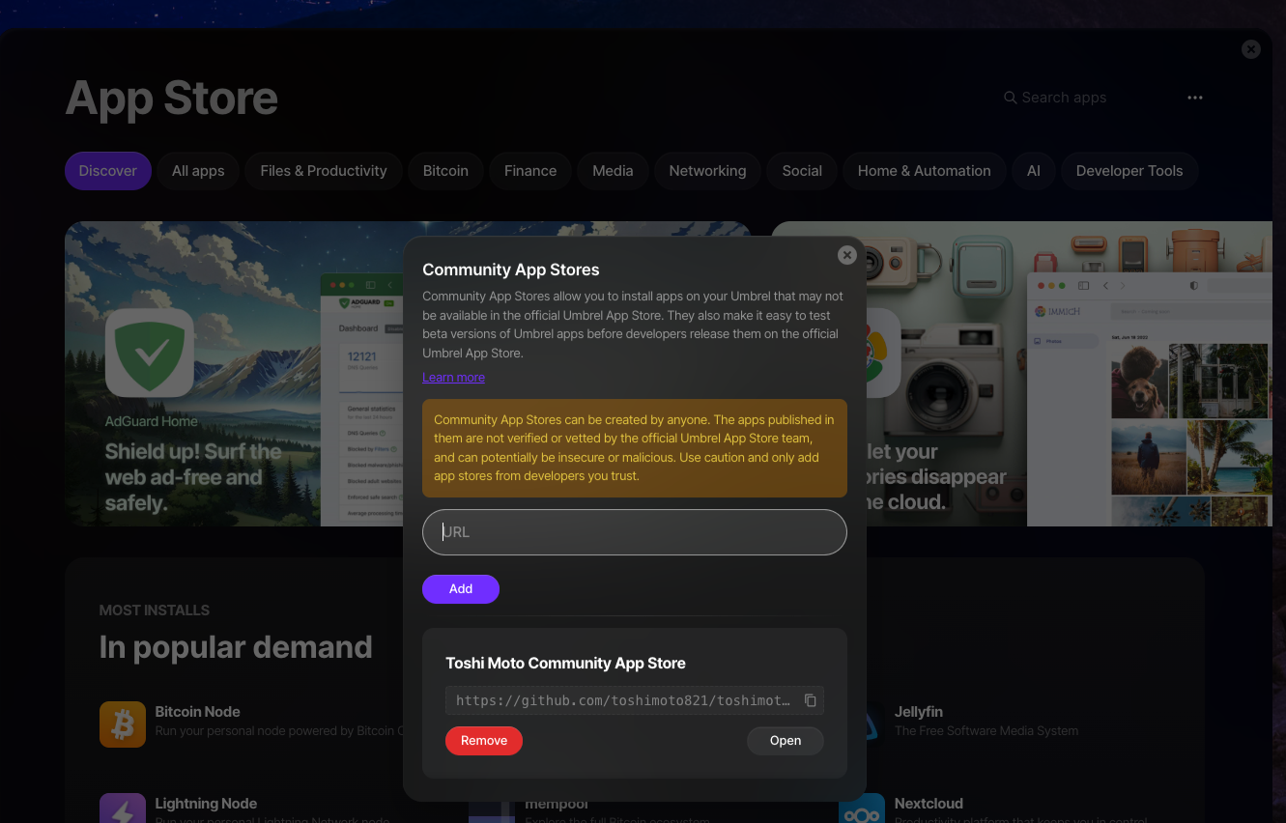
Task: Dismiss the App Store overlay
Action: click(1250, 49)
